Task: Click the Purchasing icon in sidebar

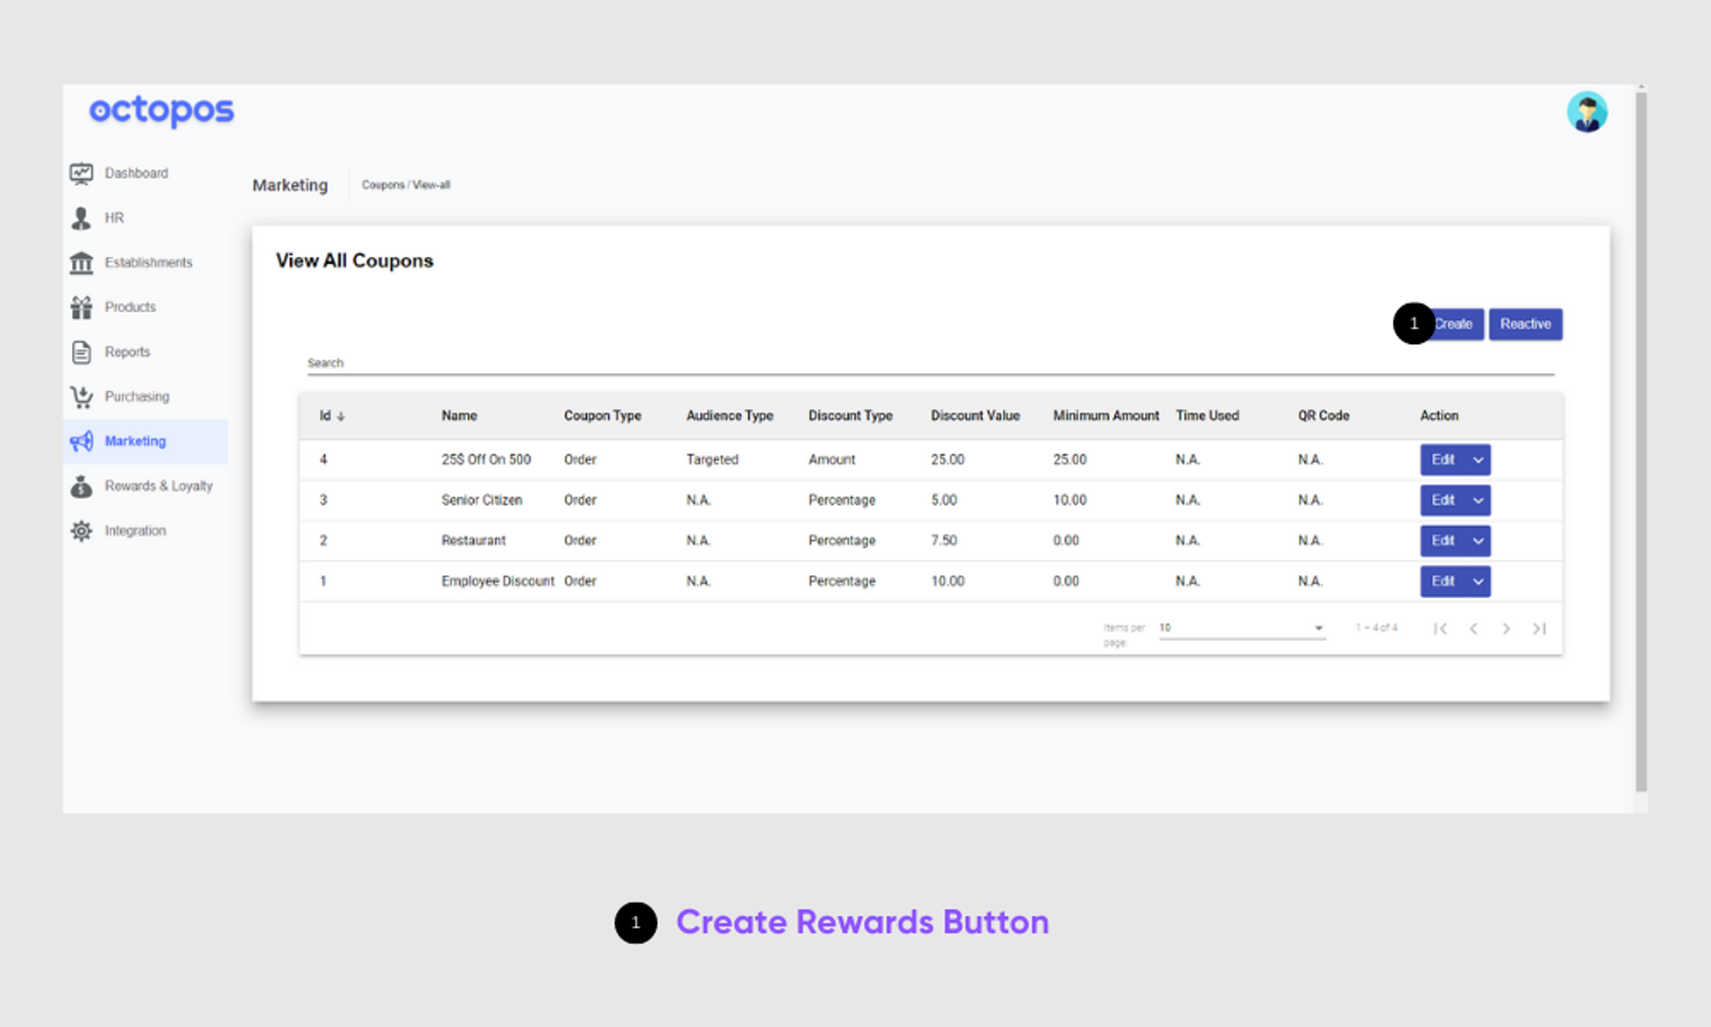Action: point(82,396)
